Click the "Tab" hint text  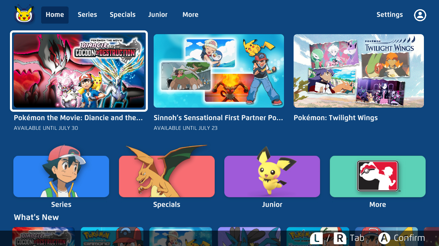click(357, 238)
